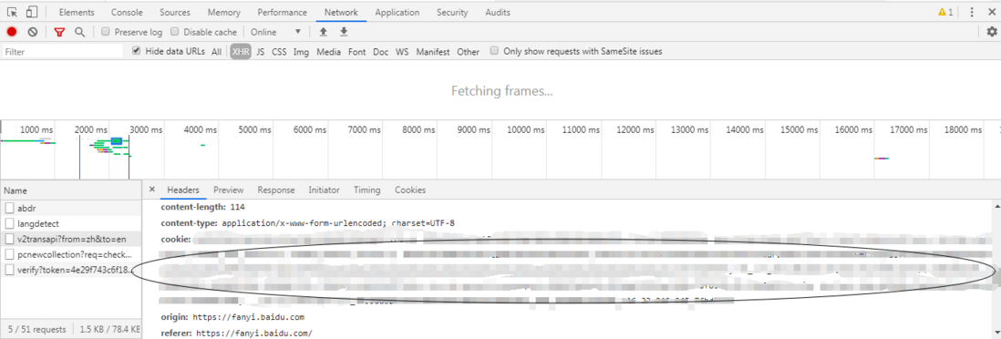Toggle the device toolbar icon
Viewport: 1001px width, 339px height.
(x=31, y=12)
